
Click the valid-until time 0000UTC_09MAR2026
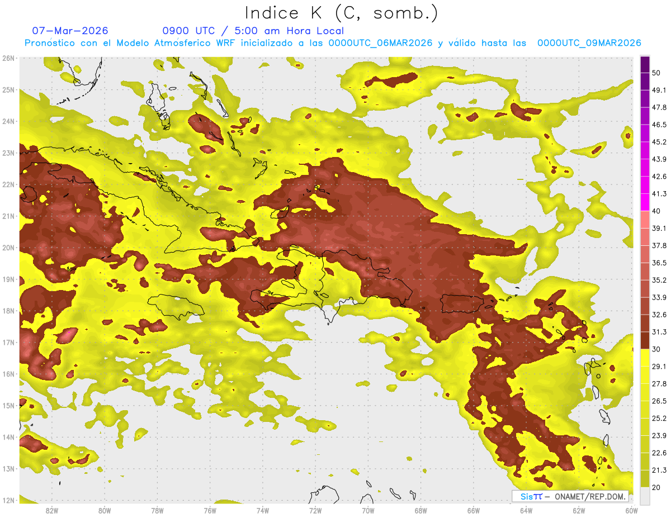[589, 43]
